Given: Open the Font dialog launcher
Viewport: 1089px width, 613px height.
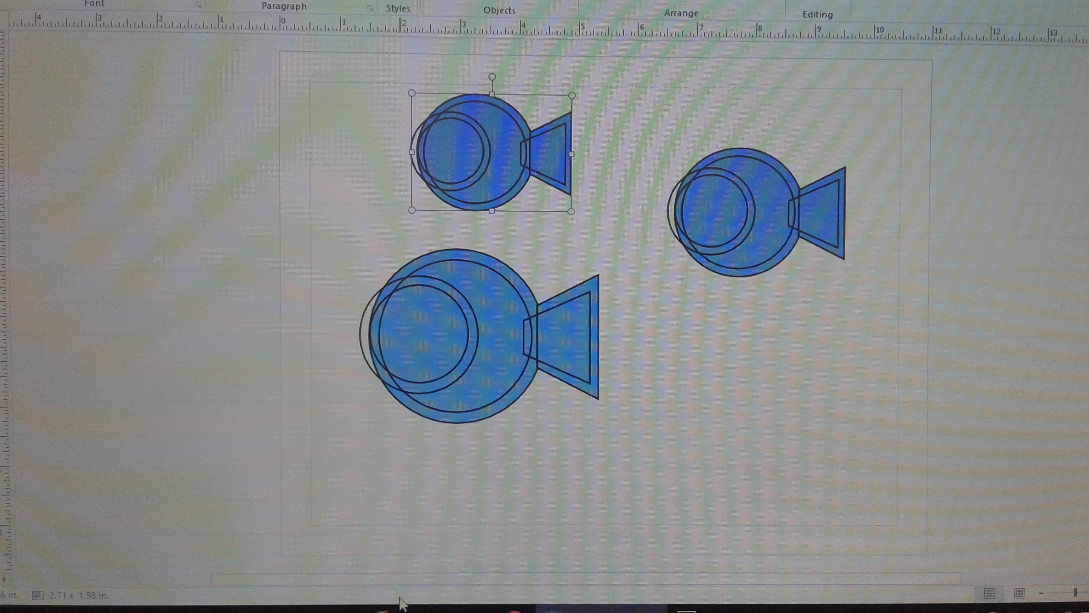Looking at the screenshot, I should pyautogui.click(x=198, y=5).
